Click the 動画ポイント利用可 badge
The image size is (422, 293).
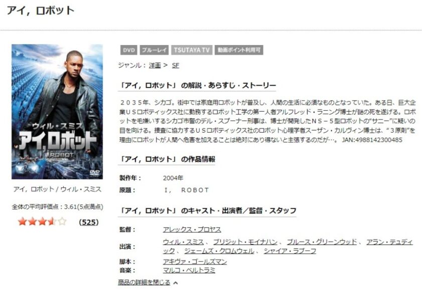click(x=239, y=50)
